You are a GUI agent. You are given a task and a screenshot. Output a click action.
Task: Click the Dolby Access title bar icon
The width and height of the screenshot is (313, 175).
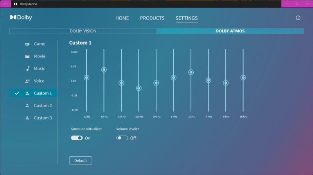pyautogui.click(x=15, y=4)
